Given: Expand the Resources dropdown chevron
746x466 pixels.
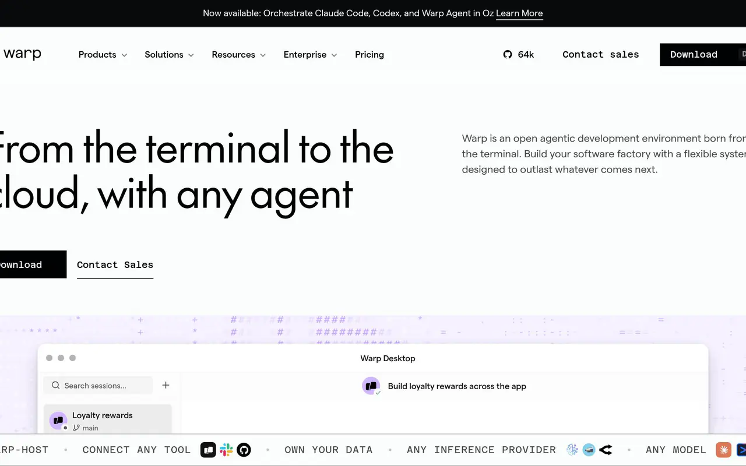Looking at the screenshot, I should (263, 55).
